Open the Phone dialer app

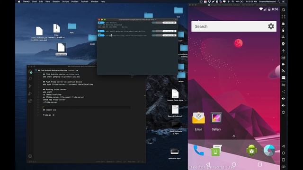point(198,150)
